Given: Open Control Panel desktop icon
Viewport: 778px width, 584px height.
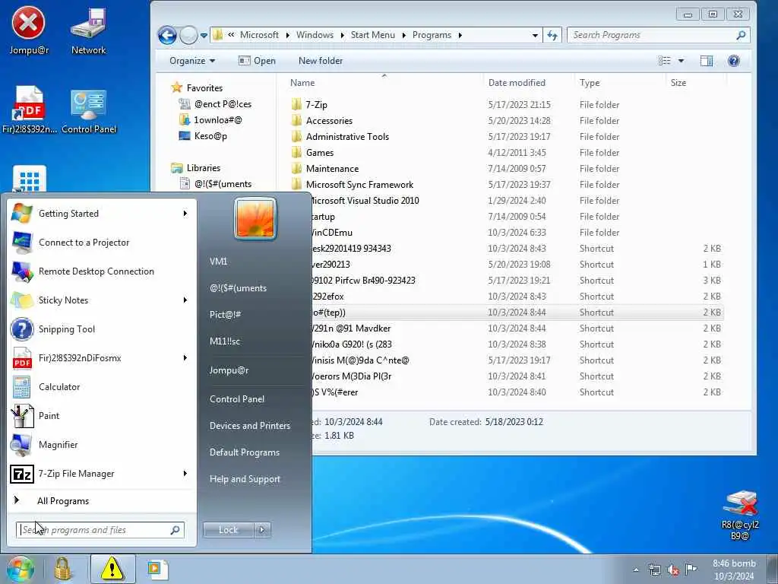Looking at the screenshot, I should tap(89, 111).
